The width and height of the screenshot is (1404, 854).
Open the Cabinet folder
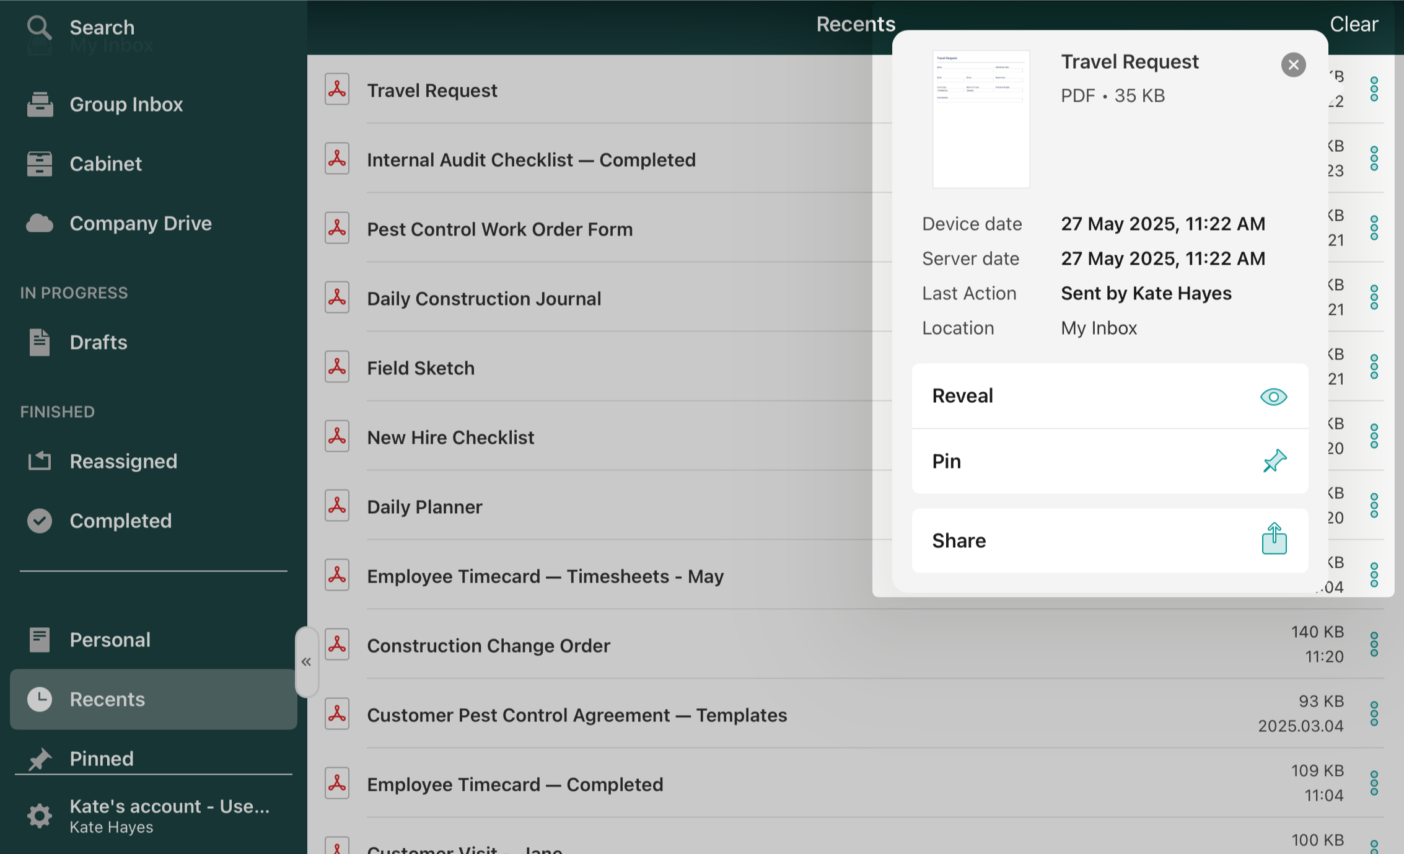point(105,164)
